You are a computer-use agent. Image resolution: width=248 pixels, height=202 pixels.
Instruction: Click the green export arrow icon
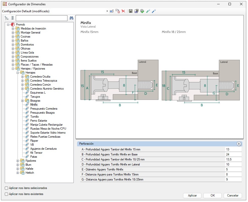148,11
